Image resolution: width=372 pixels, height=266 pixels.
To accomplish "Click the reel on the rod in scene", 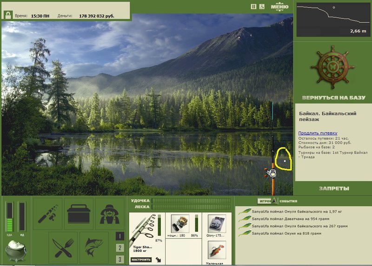I will tap(272, 173).
